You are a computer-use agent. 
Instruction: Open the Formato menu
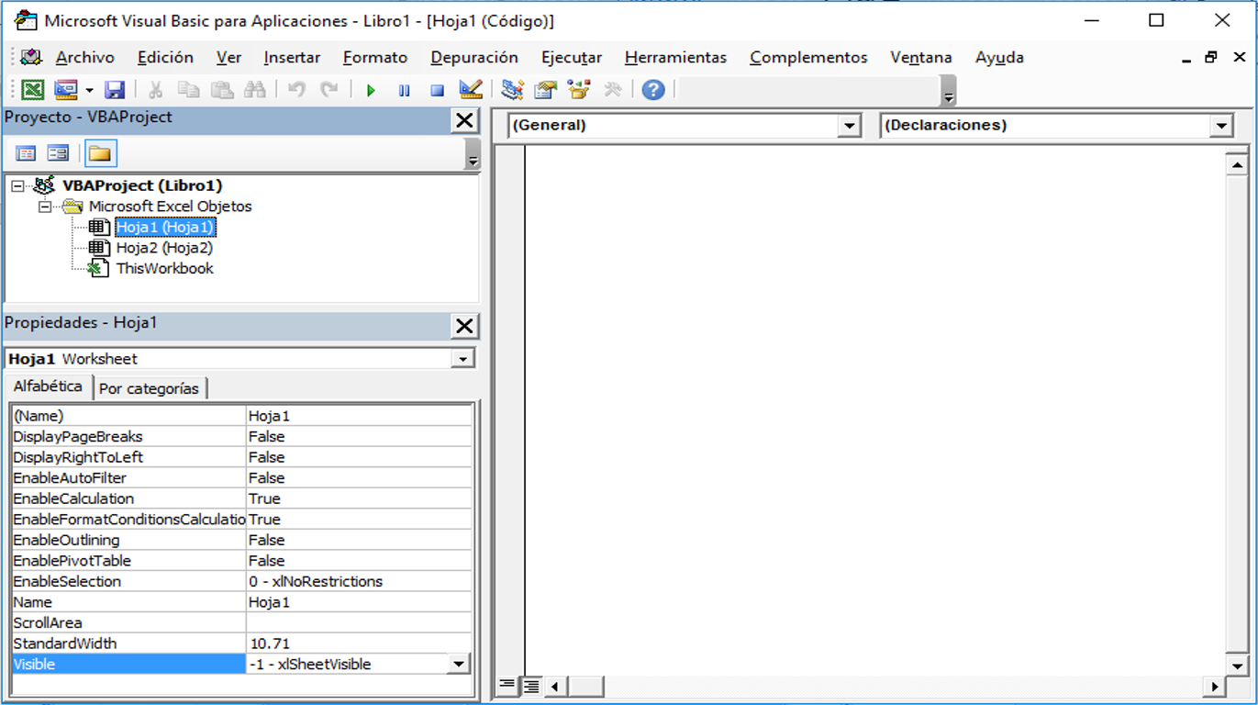click(375, 57)
